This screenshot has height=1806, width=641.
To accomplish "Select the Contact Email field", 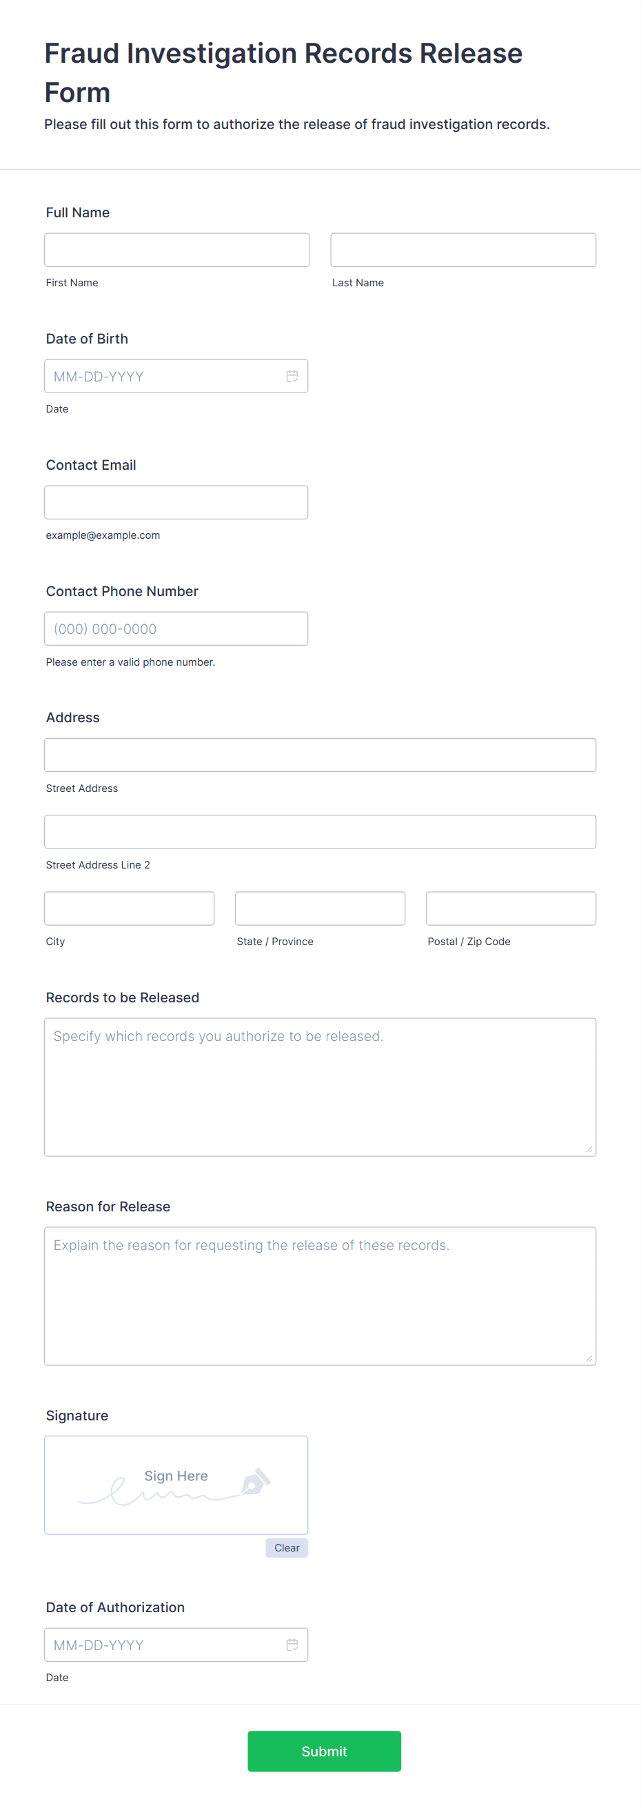I will tap(176, 503).
